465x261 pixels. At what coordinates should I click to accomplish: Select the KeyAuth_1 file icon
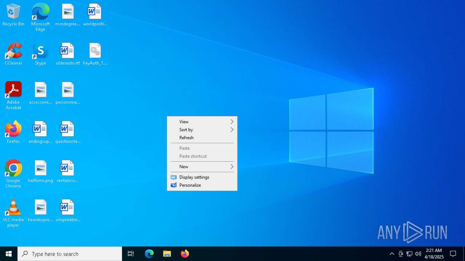pos(95,54)
